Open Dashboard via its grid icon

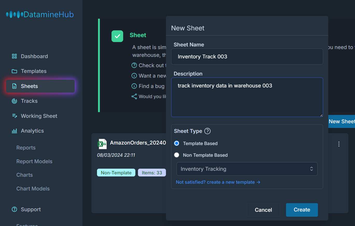pos(15,56)
